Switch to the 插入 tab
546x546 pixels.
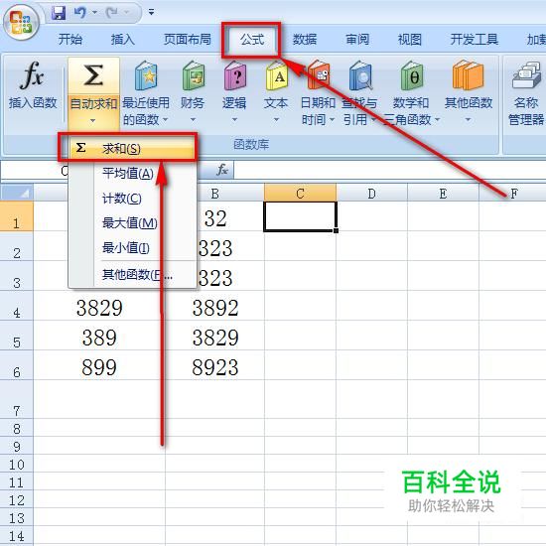point(123,40)
